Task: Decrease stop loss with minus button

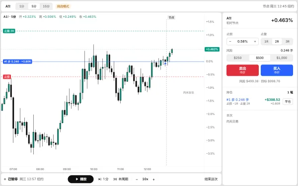Action: (x=230, y=41)
